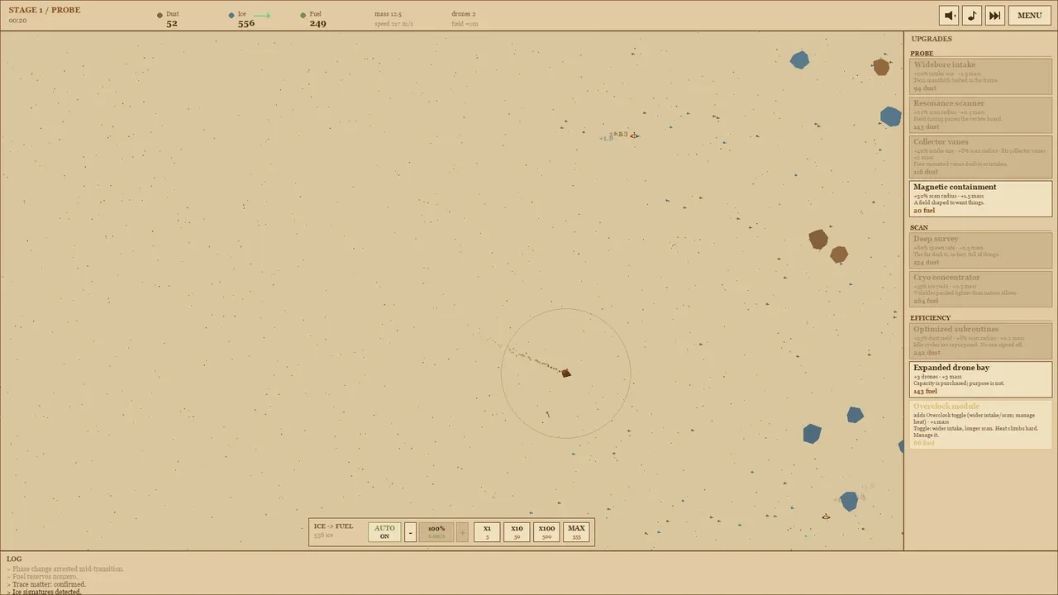Convert ice with the X10 button

[x=517, y=531]
